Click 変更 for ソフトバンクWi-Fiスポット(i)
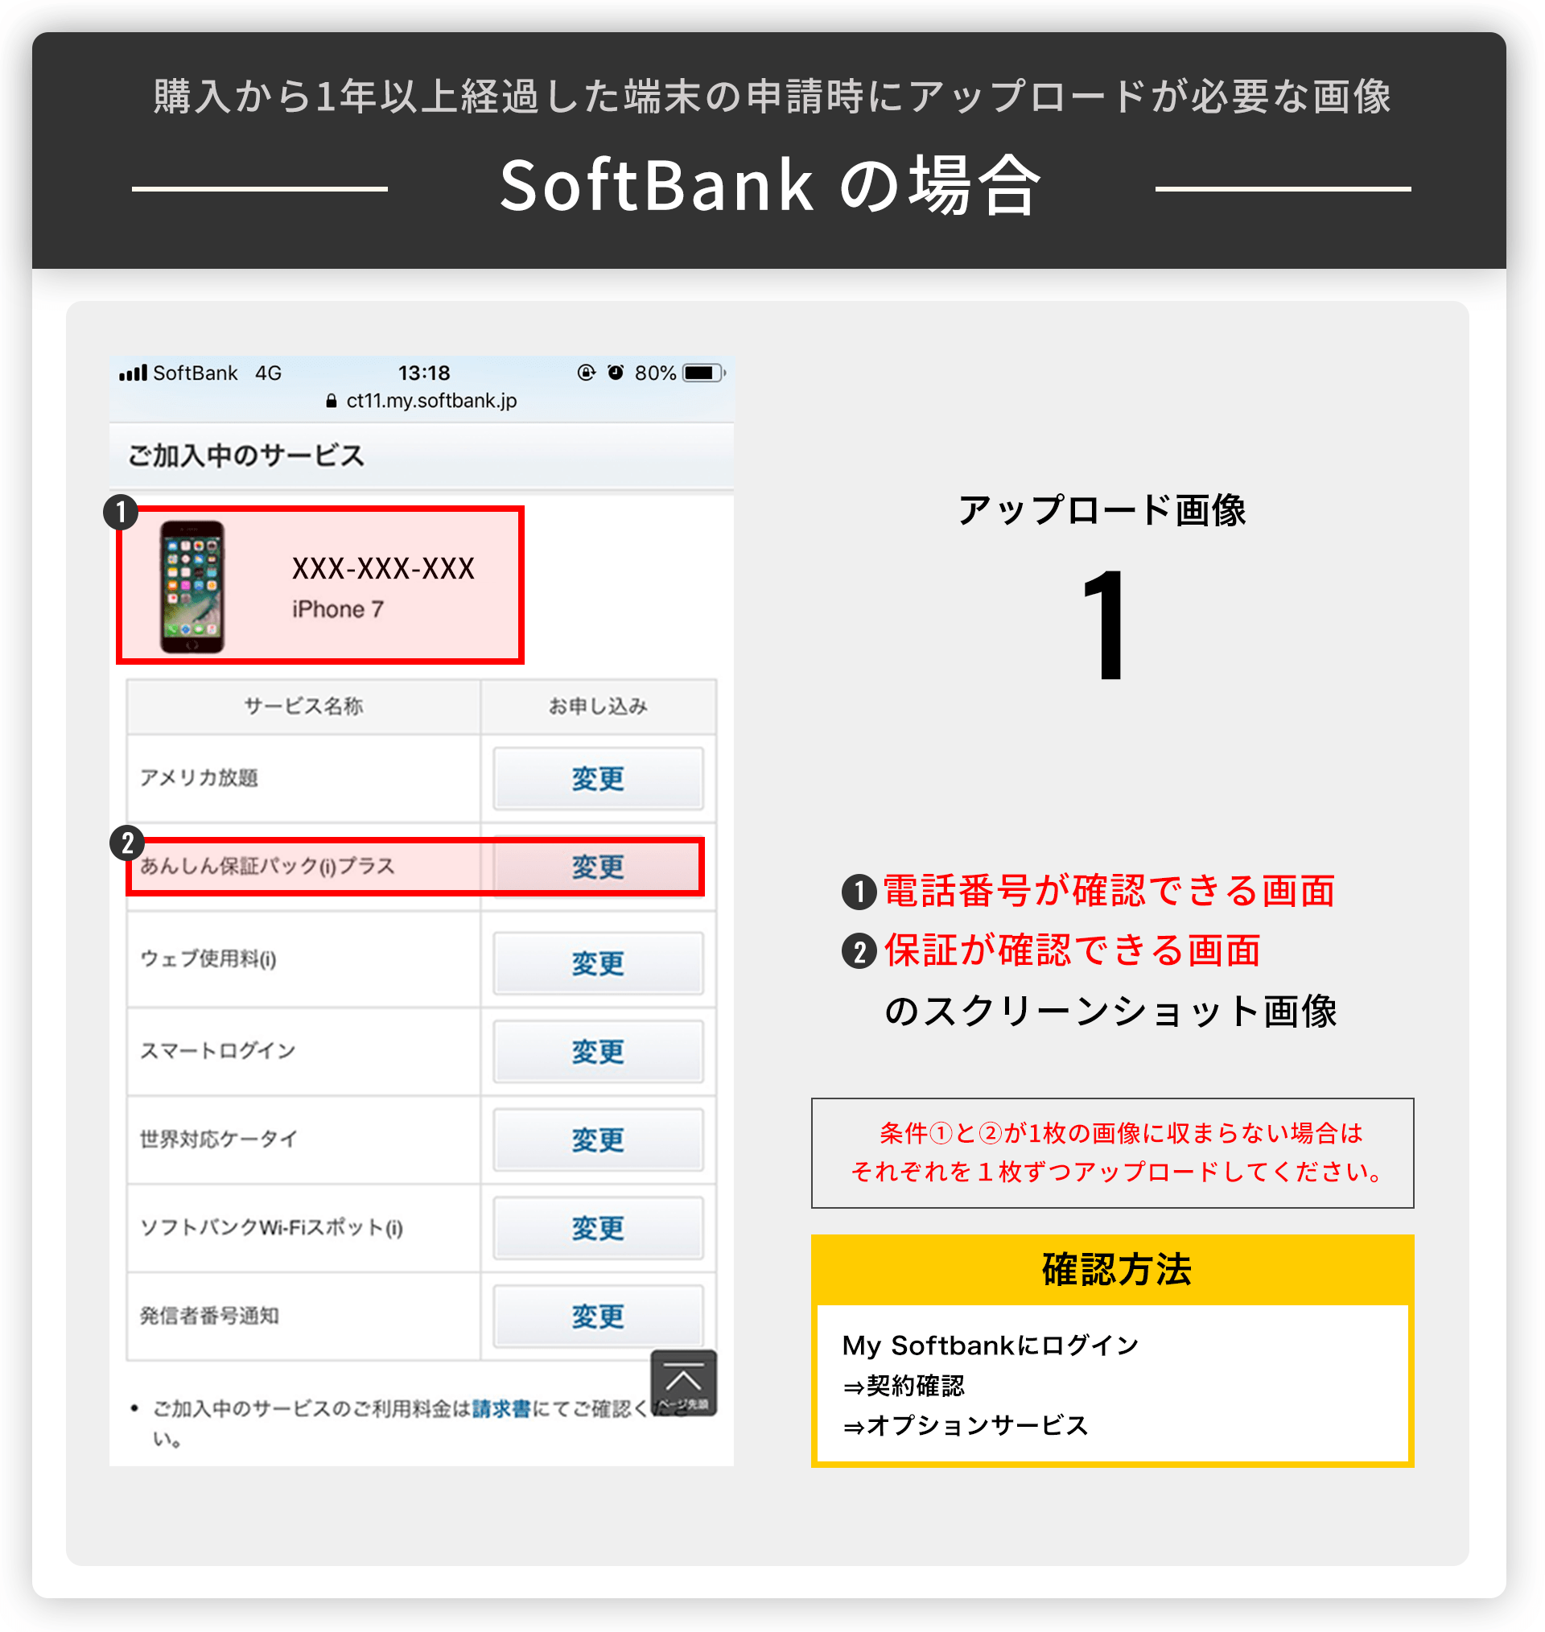The image size is (1545, 1632). 598,1228
